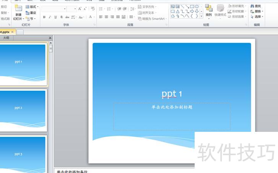Viewport: 278px width, 173px height.
Task: Open the Layout (版式) dropdown
Action: coord(32,7)
